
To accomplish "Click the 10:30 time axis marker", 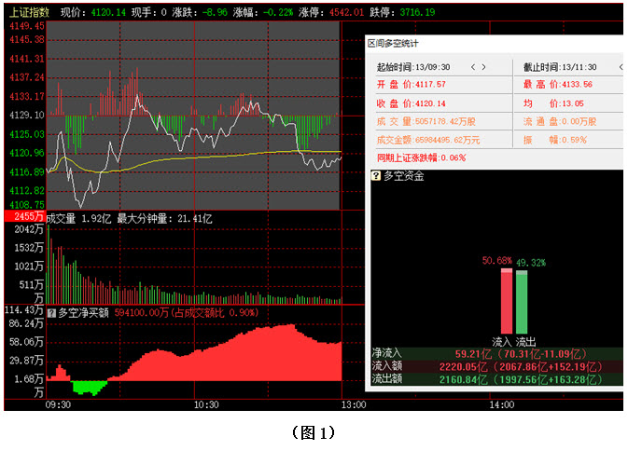I will [x=206, y=404].
